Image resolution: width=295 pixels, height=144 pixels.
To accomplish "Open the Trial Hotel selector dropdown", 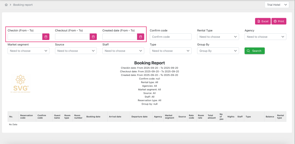I will click(277, 5).
